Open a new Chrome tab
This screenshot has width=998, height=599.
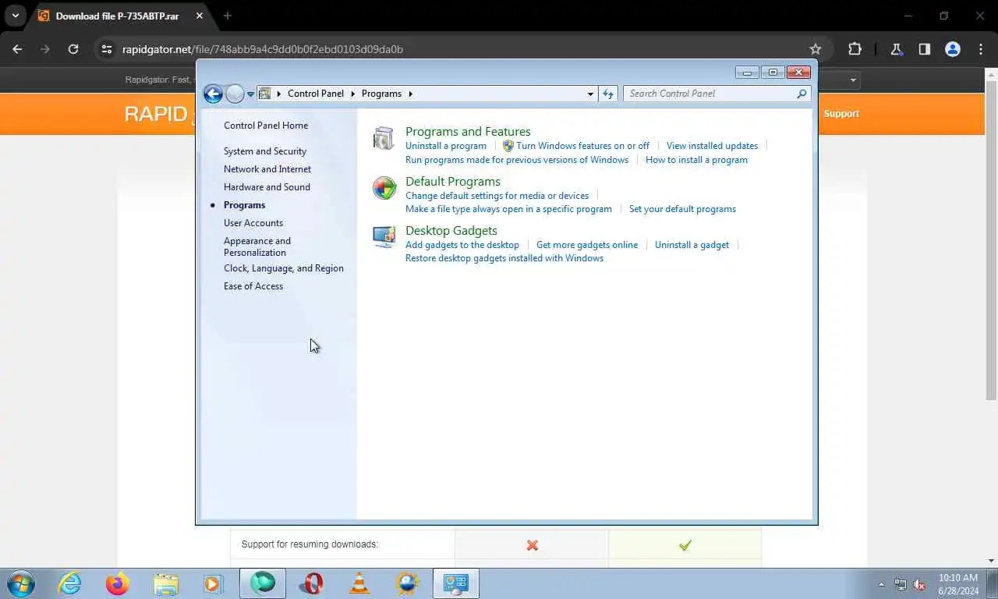227,16
